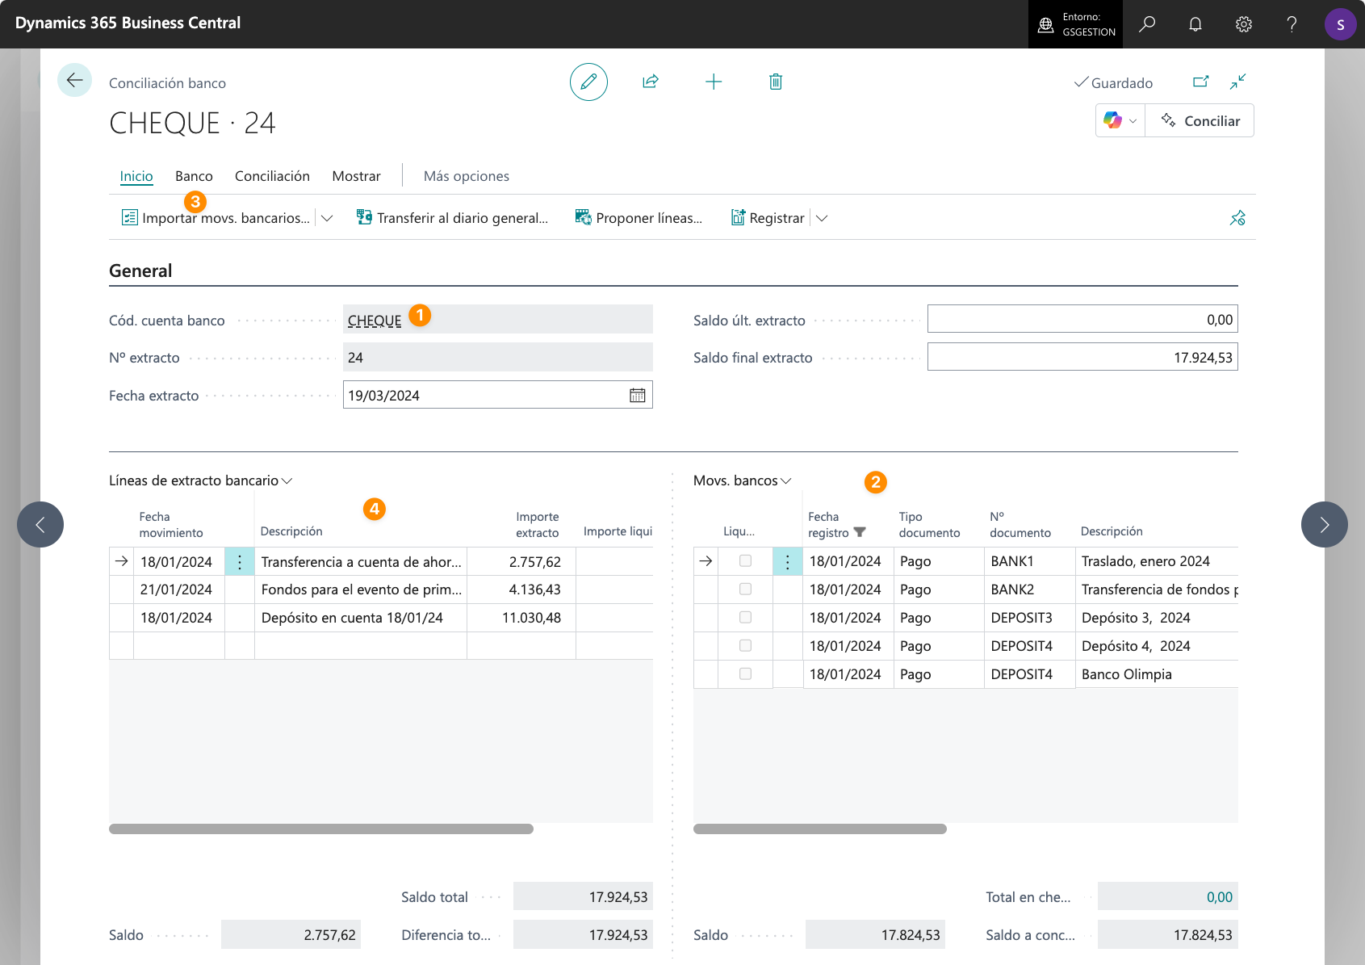The width and height of the screenshot is (1365, 965).
Task: Filter icon on Fecha registro column
Action: (x=860, y=532)
